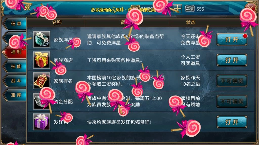
Task: Click the 家族排名 badge icon
Action: (41, 81)
